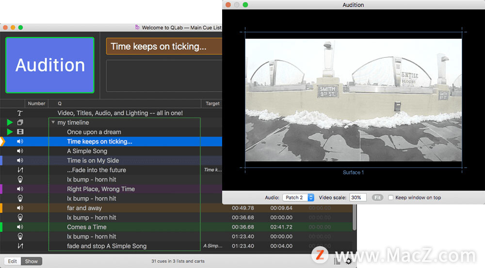Click the 00:49.78 value on the far and away row

(x=243, y=208)
